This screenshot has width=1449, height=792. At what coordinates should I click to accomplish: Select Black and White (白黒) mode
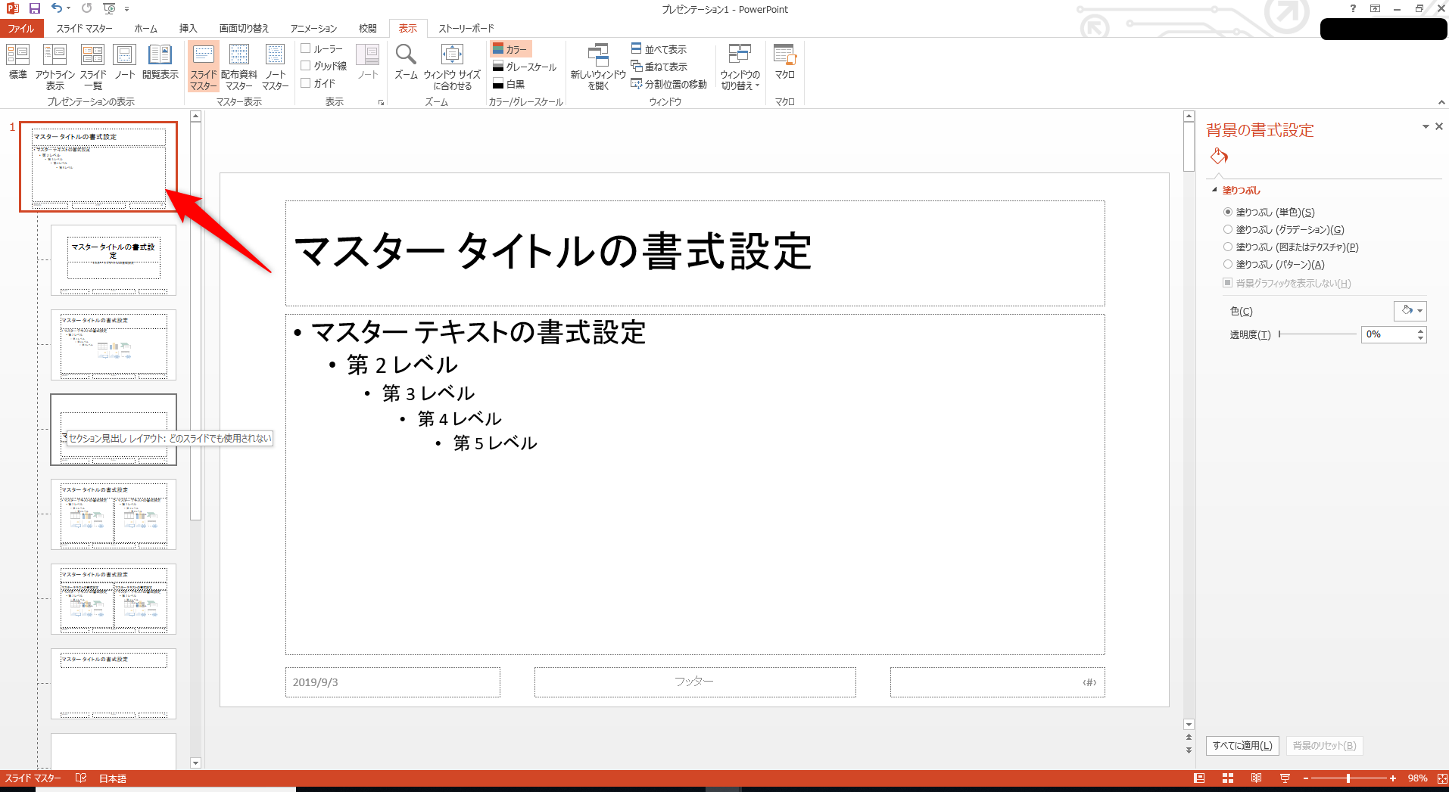(x=509, y=84)
